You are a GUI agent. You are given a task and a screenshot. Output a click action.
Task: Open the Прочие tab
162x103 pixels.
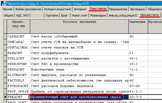click(8, 9)
